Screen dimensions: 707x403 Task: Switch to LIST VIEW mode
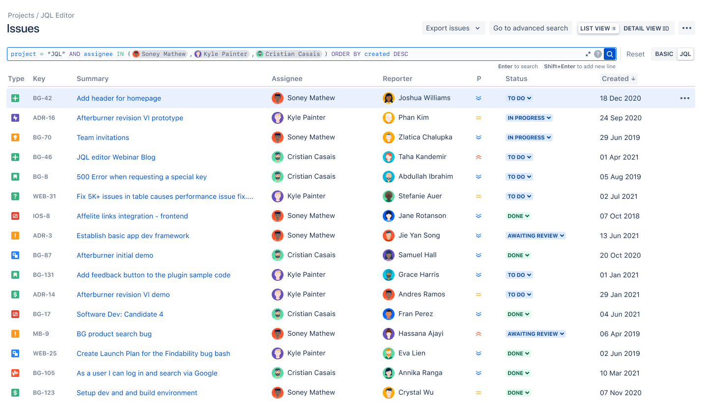pos(598,28)
